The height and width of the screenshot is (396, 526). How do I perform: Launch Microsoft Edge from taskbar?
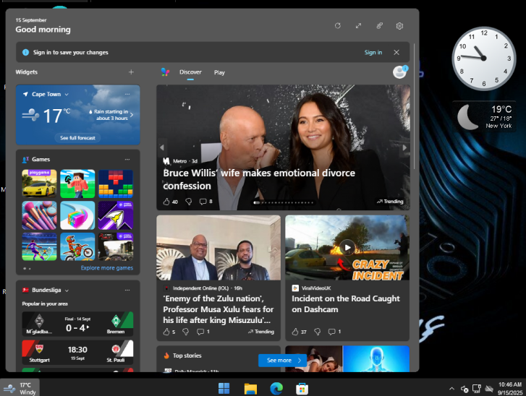276,389
